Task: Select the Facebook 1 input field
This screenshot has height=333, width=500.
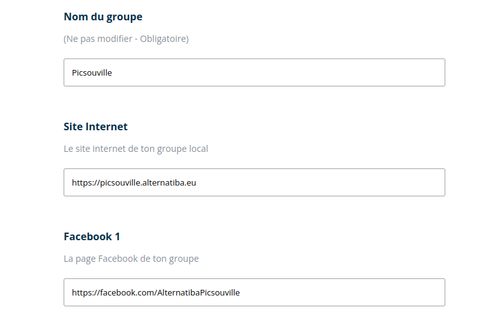Action: (x=254, y=292)
